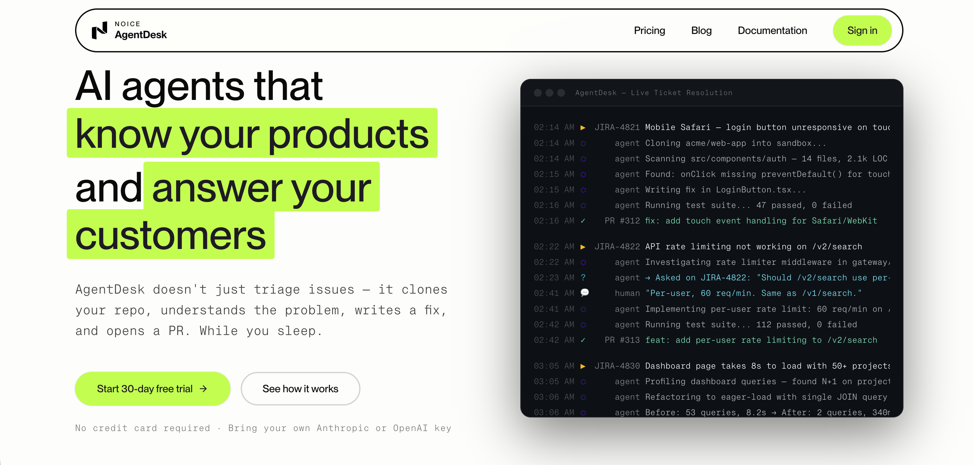Click the green checkmark next to PR #312
The width and height of the screenshot is (974, 465).
[583, 221]
